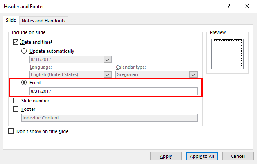The height and width of the screenshot is (164, 257).
Task: Toggle the Date and time checkbox
Action: [x=16, y=42]
